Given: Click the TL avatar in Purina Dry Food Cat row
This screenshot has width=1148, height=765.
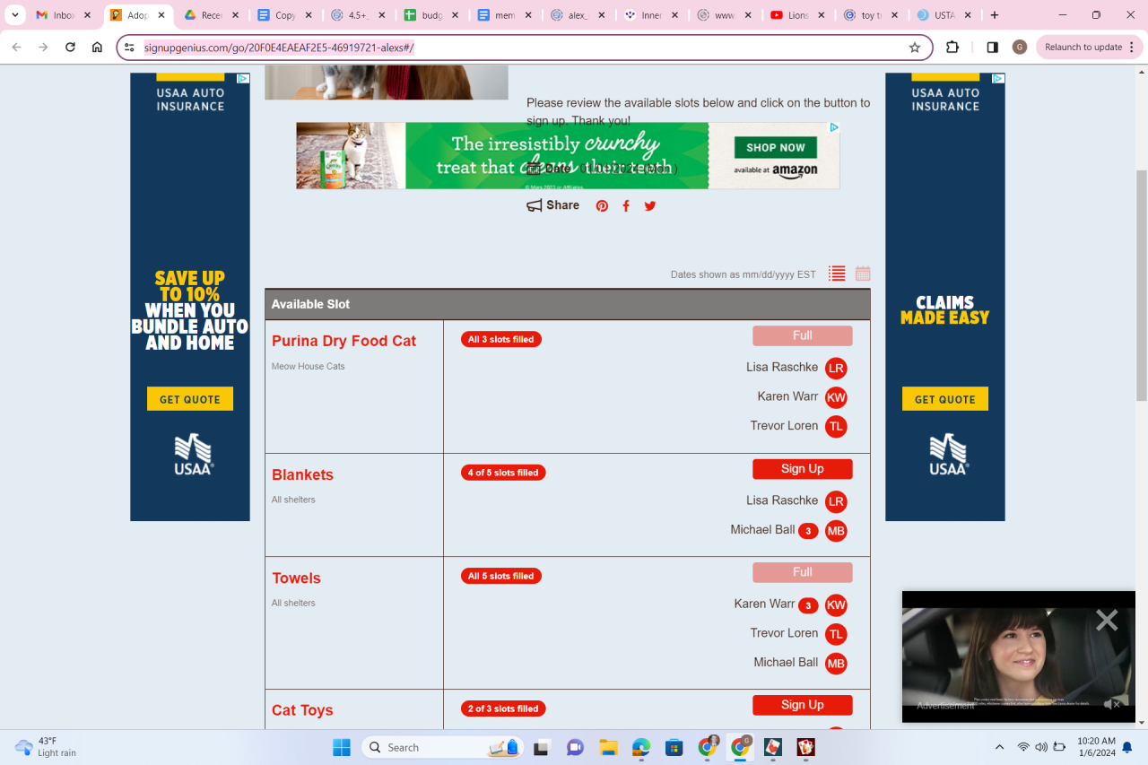Looking at the screenshot, I should [x=836, y=427].
